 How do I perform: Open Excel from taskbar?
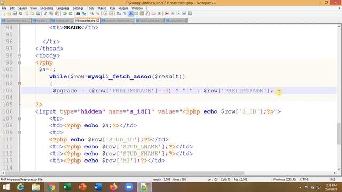click(x=66, y=187)
